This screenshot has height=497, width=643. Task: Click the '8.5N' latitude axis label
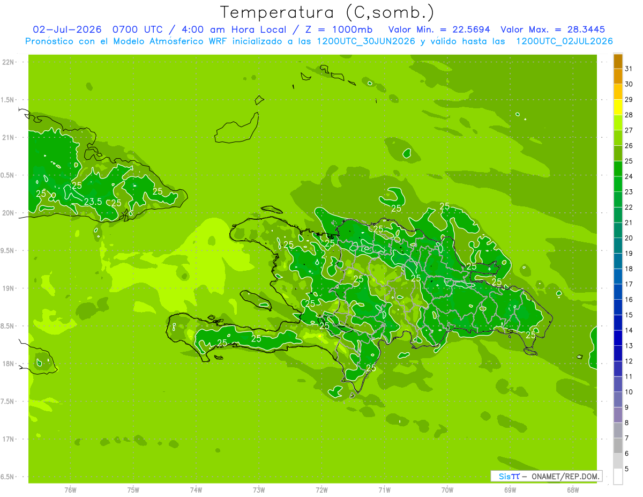[x=8, y=326]
